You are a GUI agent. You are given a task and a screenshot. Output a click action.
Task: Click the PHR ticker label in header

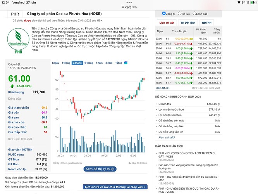pos(15,14)
